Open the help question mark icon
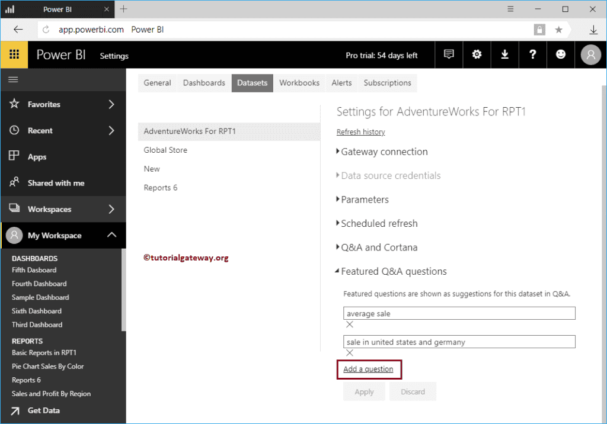 pyautogui.click(x=533, y=54)
